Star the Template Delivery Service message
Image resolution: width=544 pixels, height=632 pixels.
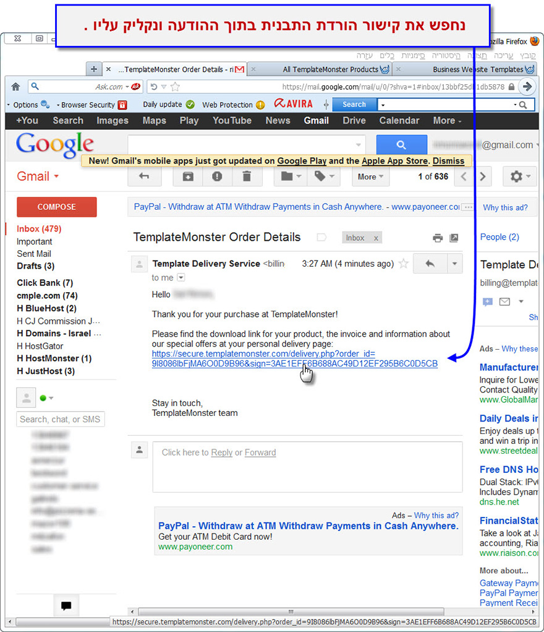(x=403, y=264)
